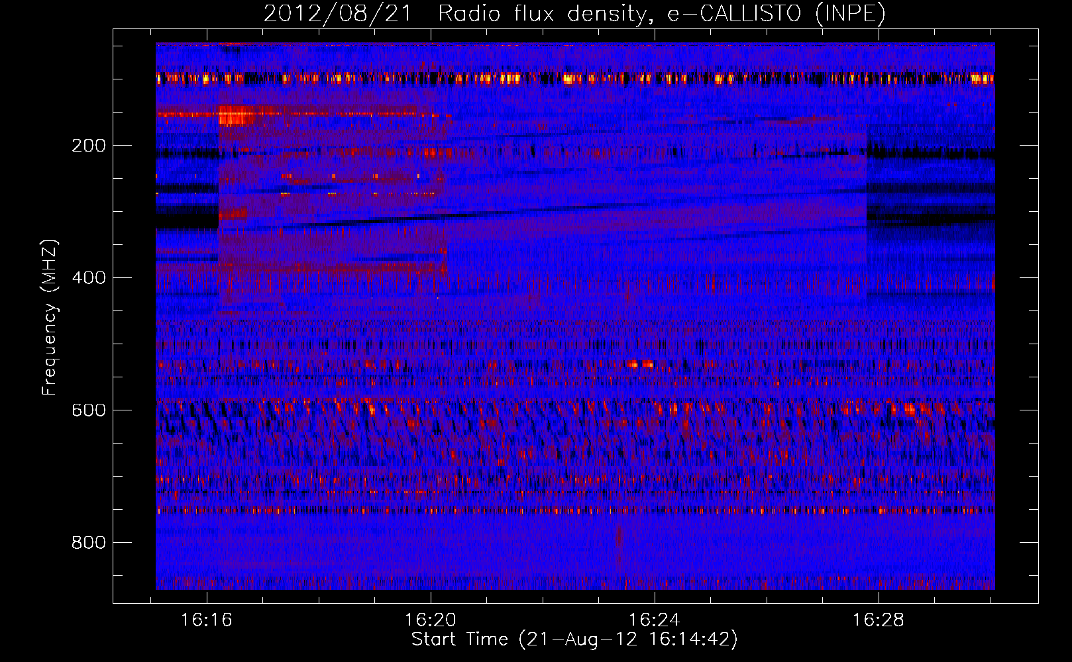Click the 'Start Time (21-Aug-12 16:14:42)' axis label

[574, 639]
